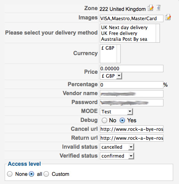Viewport: 179px width, 184px height.
Task: Click the delivery method list scrollbar
Action: (157, 33)
